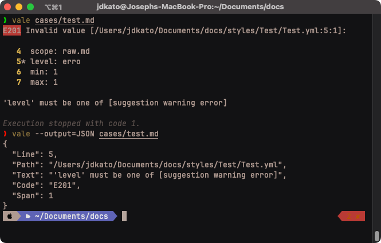Click the red error status segment

351,216
